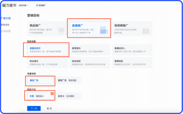Go to 计划设置 section in sidebar
183x114 pixels.
click(x=6, y=31)
